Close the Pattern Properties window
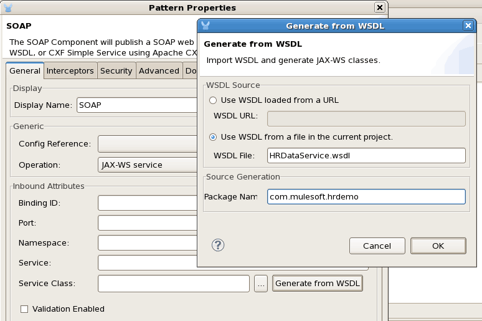The width and height of the screenshot is (482, 321). pos(380,7)
